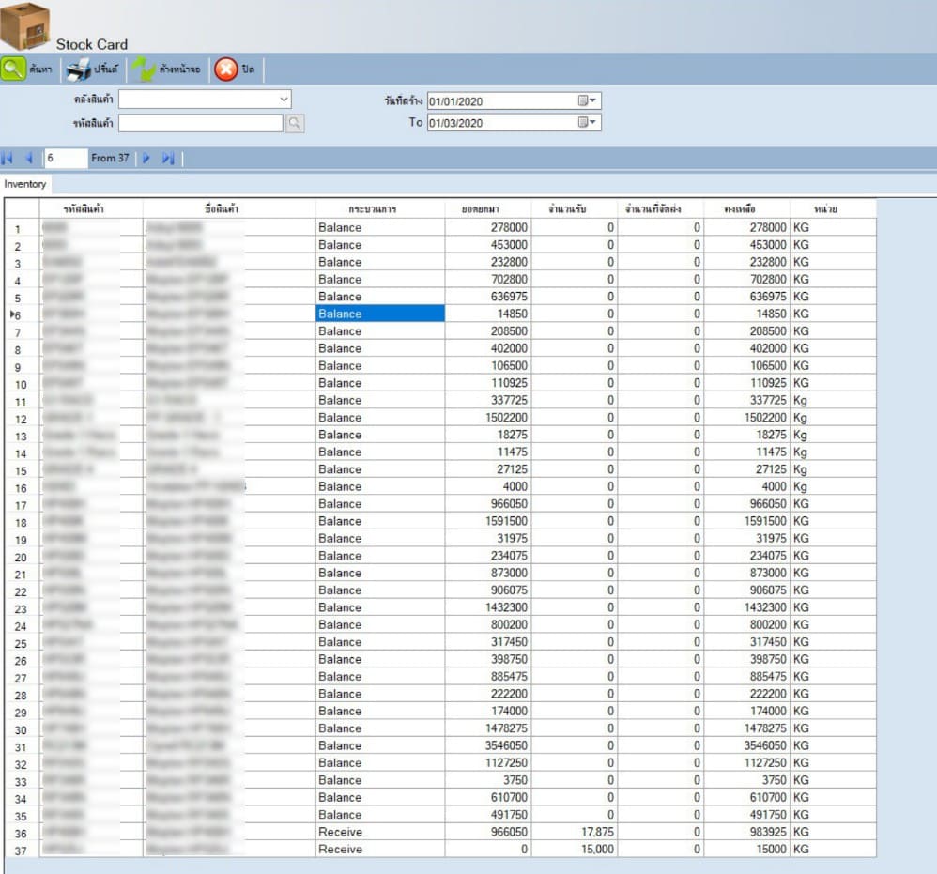Click the red close (ปิด) toolbar icon
Viewport: 937px width, 874px height.
(x=225, y=69)
